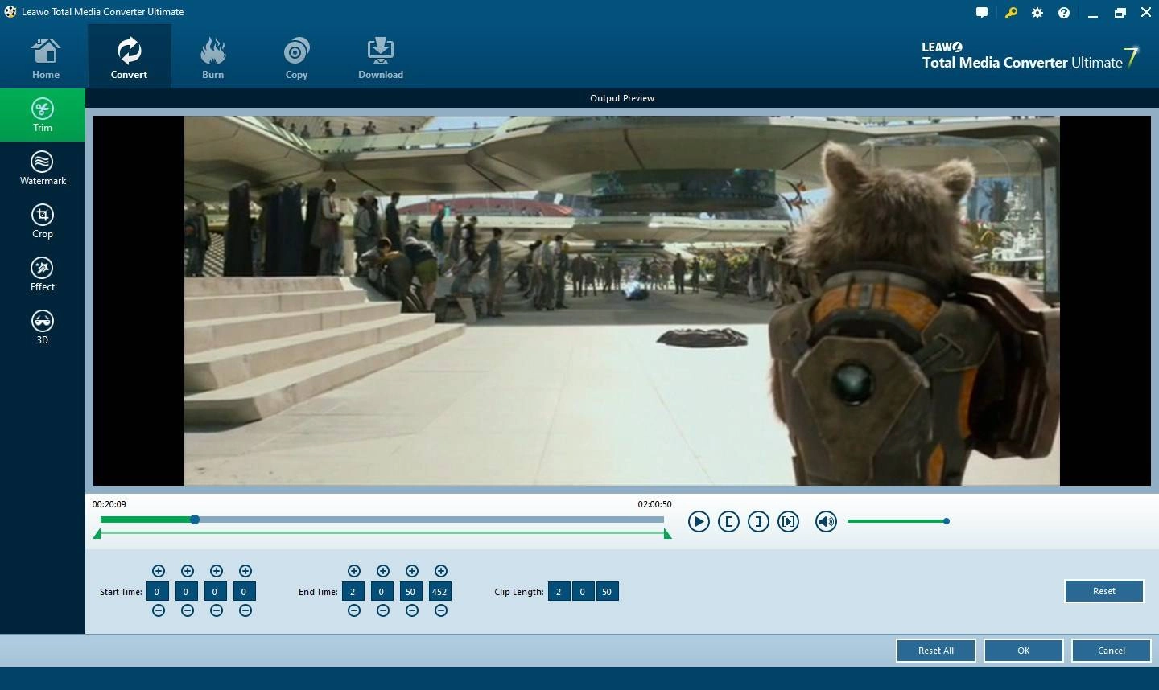Set trim end point with right bracket
This screenshot has height=690, width=1159.
click(x=758, y=521)
